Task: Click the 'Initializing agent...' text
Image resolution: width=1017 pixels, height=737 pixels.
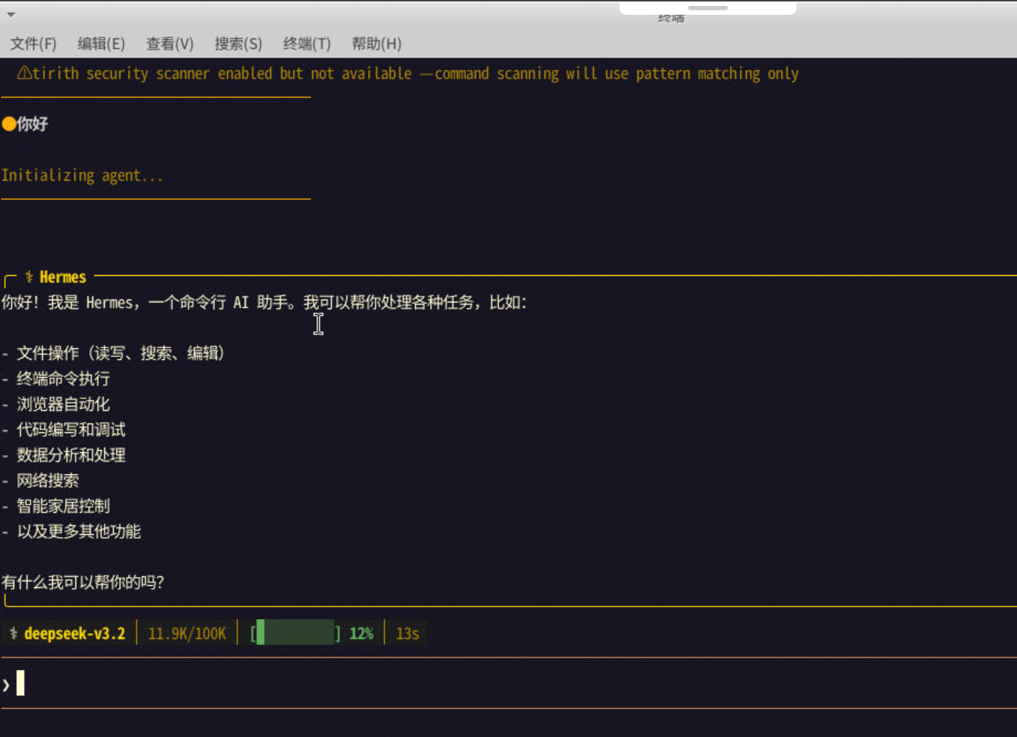Action: 82,176
